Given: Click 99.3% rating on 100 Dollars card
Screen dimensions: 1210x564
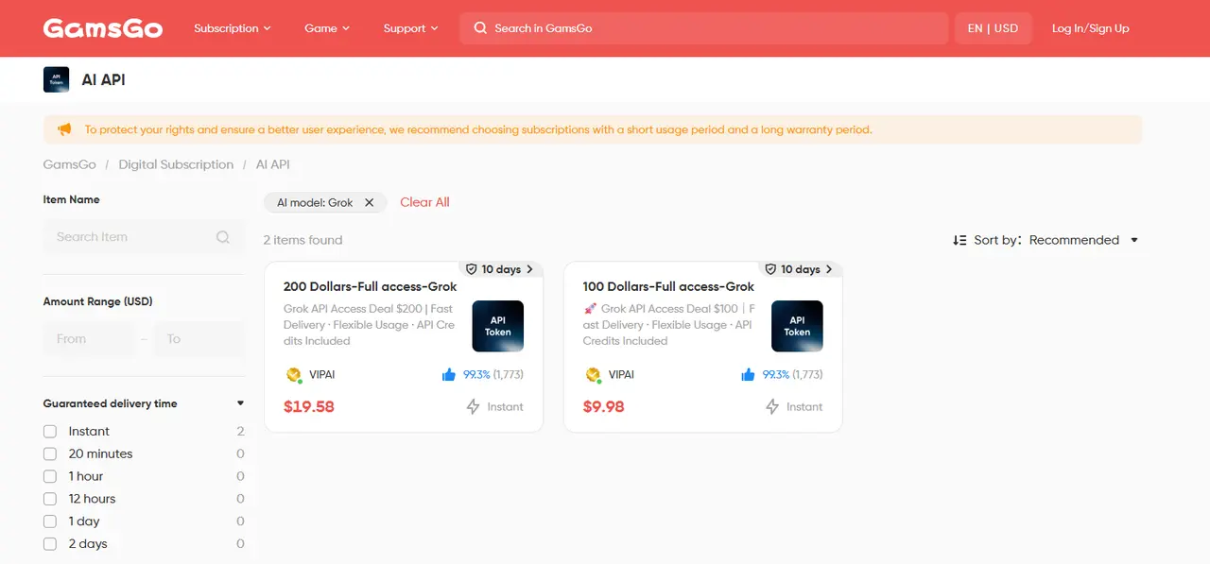Looking at the screenshot, I should pos(775,375).
